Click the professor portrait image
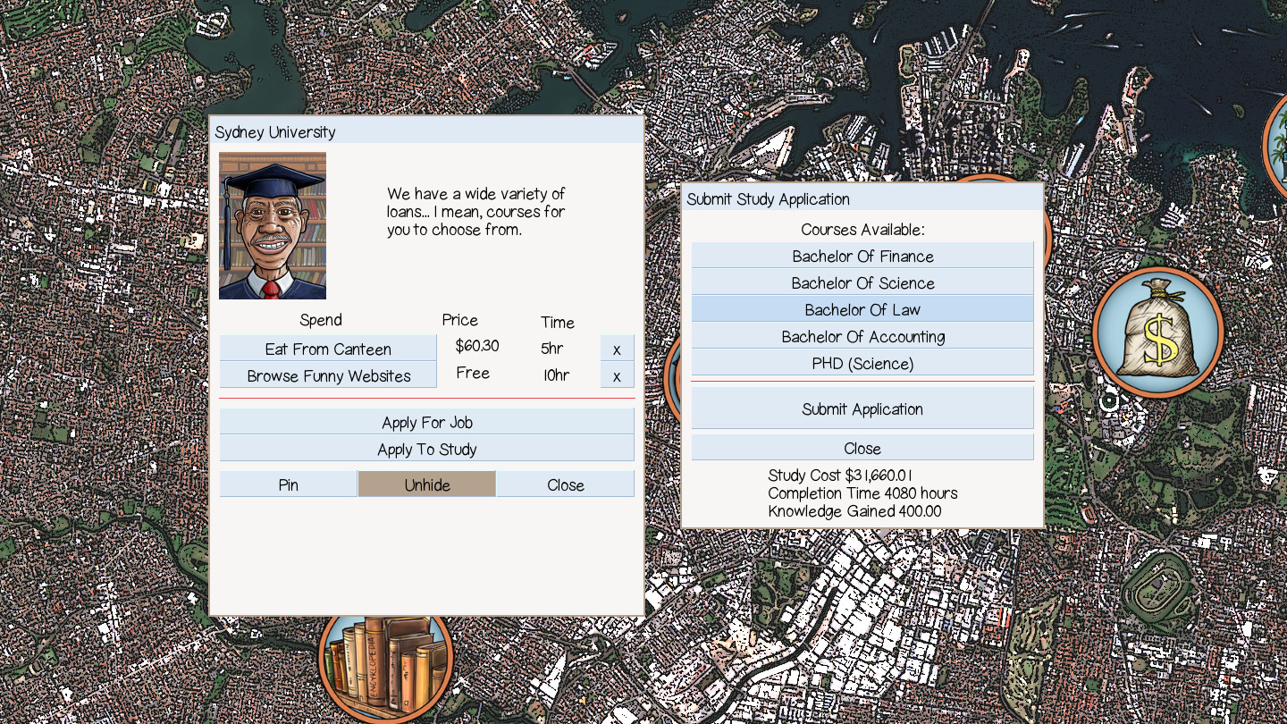Image resolution: width=1287 pixels, height=724 pixels. pos(273,225)
